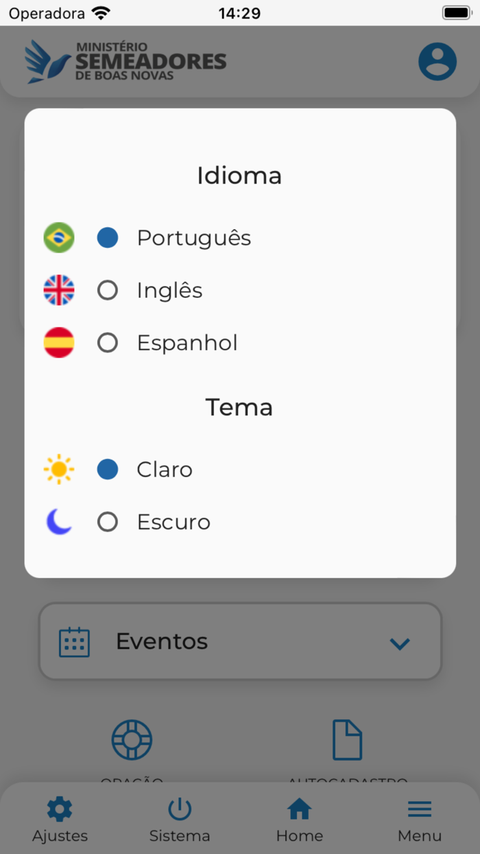Open the user profile avatar icon

(x=437, y=61)
